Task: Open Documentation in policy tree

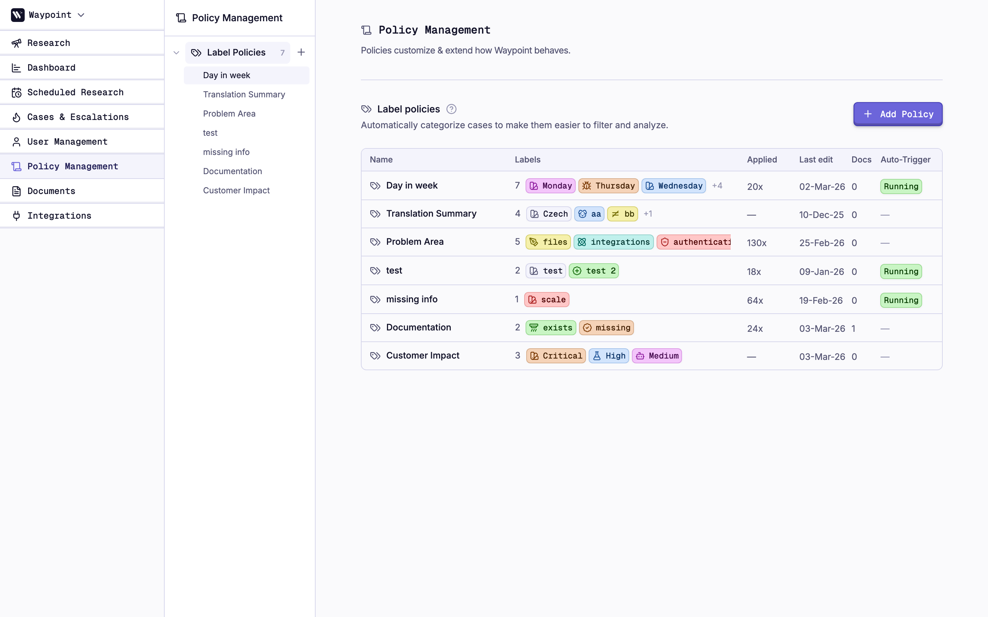Action: (247, 171)
